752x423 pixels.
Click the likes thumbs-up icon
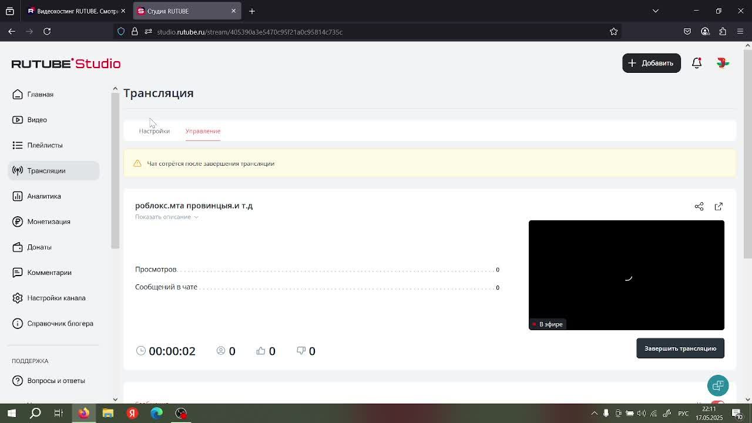coord(261,351)
